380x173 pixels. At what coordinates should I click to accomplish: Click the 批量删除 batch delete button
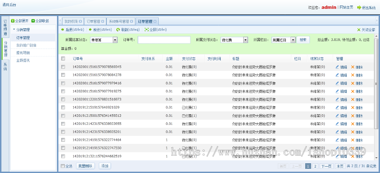pos(85,166)
